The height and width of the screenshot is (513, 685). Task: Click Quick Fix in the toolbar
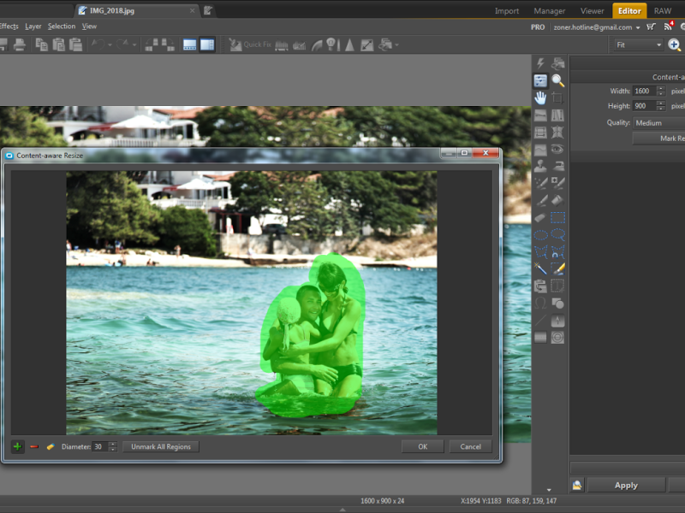(x=250, y=44)
